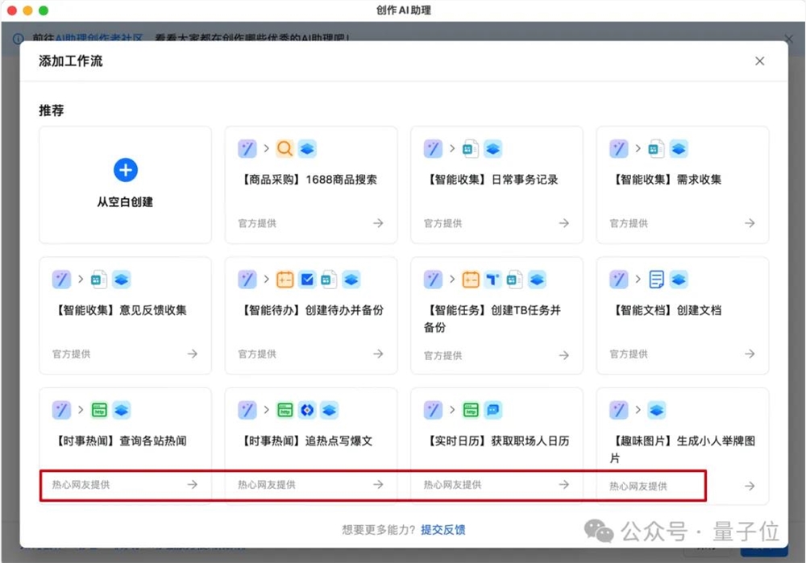Open the 意见反馈收集 workflow card
This screenshot has height=563, width=806.
[125, 315]
